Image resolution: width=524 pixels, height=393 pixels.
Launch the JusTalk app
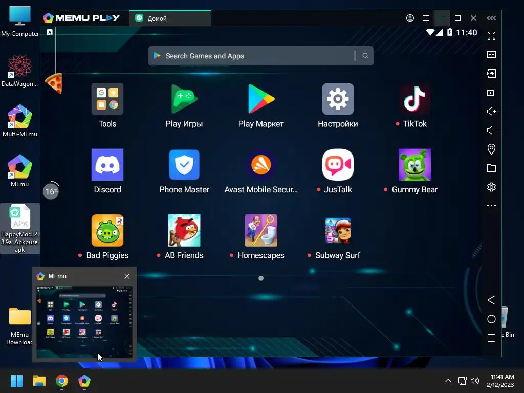tap(338, 165)
